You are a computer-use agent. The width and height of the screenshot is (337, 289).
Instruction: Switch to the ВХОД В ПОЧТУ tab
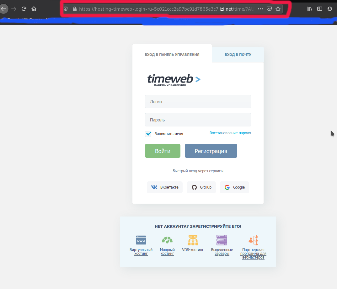pyautogui.click(x=238, y=55)
